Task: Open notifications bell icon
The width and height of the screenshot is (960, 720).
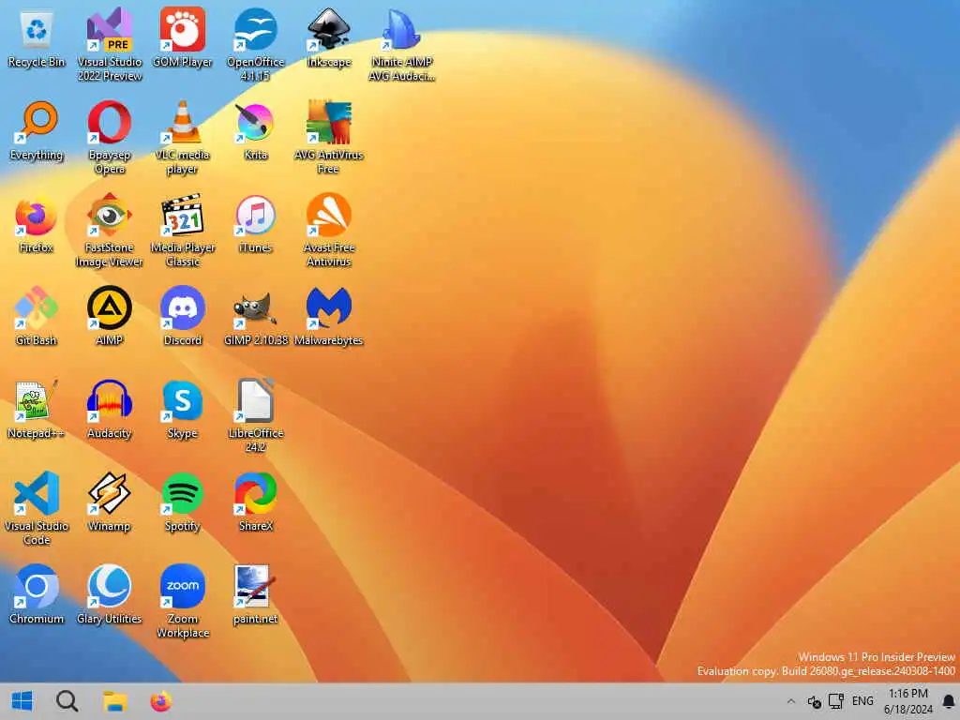Action: (949, 701)
